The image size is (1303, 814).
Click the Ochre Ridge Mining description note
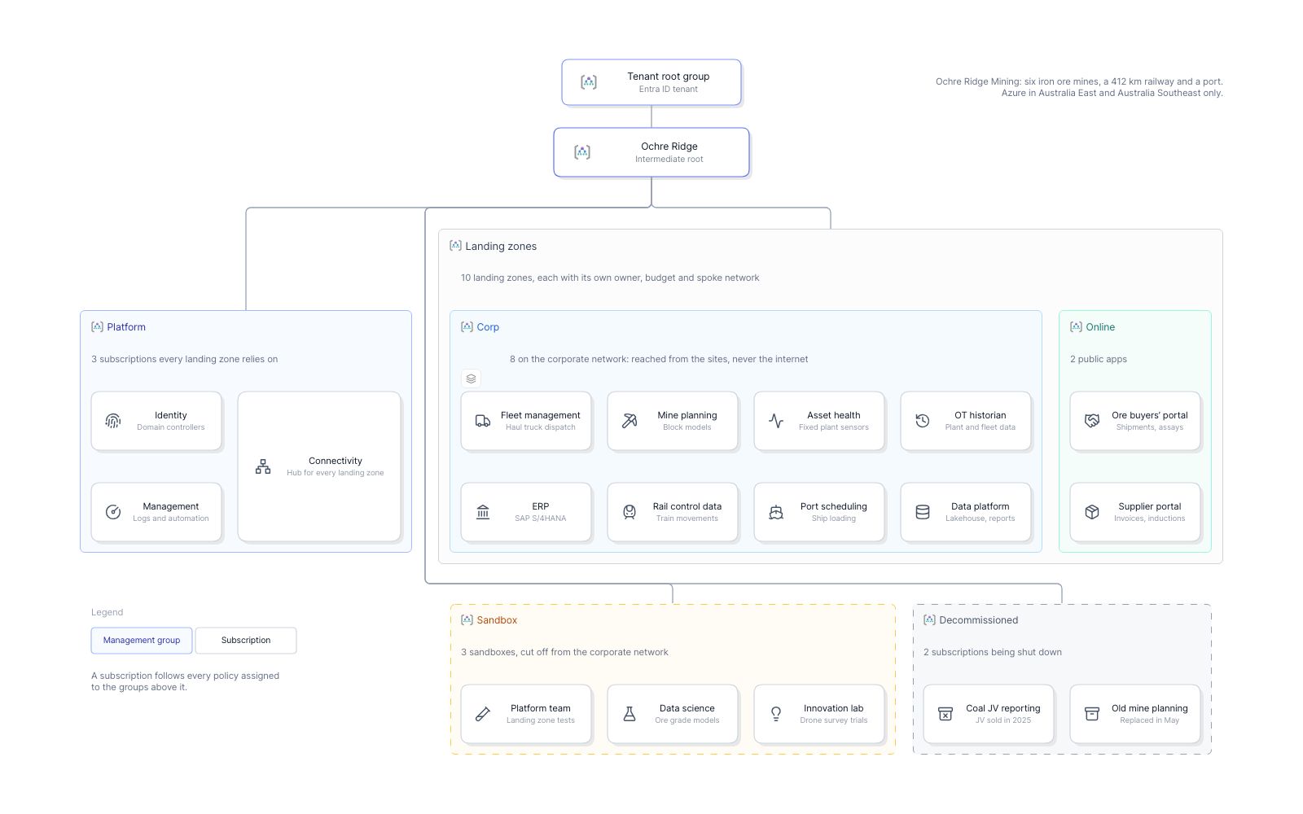click(x=1079, y=87)
